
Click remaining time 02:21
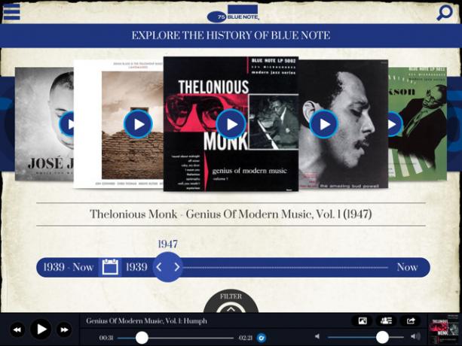[x=245, y=338]
